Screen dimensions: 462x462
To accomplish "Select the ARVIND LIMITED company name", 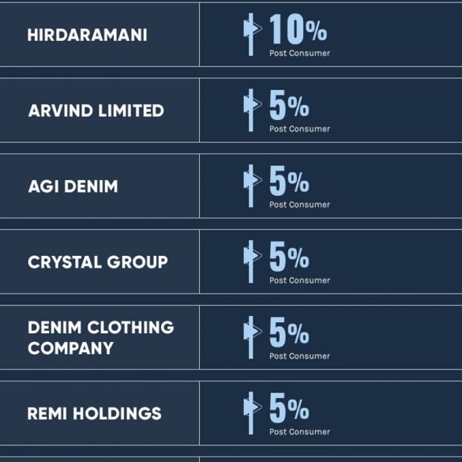I will (x=96, y=111).
